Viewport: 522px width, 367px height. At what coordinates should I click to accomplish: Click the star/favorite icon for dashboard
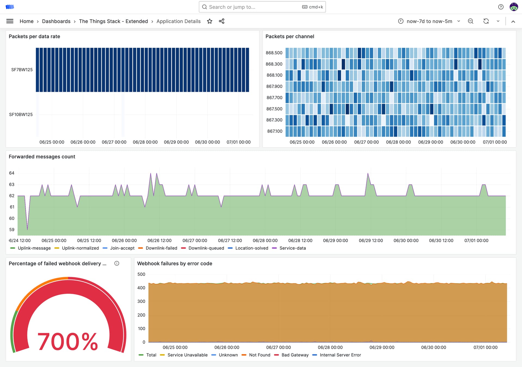click(209, 21)
